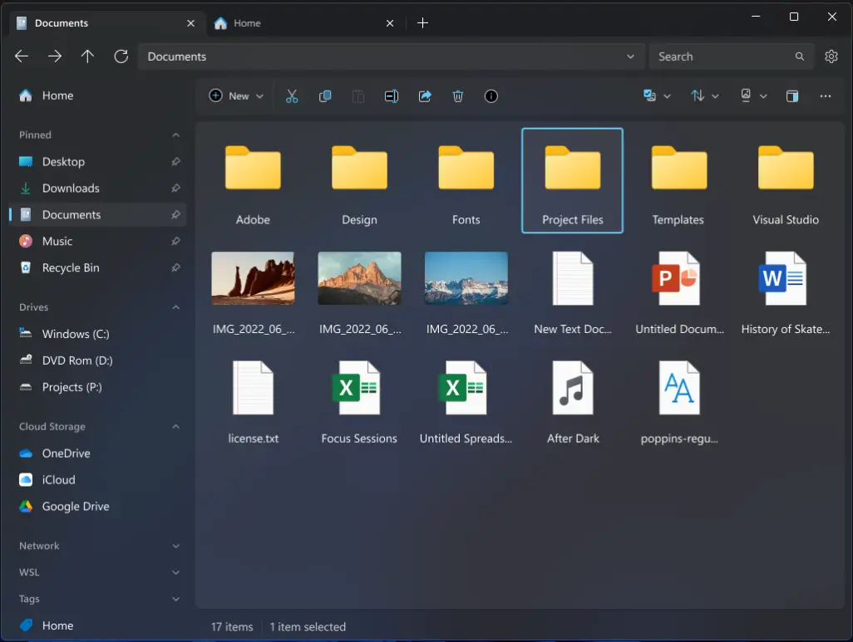Unpin Downloads from the sidebar
The height and width of the screenshot is (642, 853).
click(x=175, y=188)
